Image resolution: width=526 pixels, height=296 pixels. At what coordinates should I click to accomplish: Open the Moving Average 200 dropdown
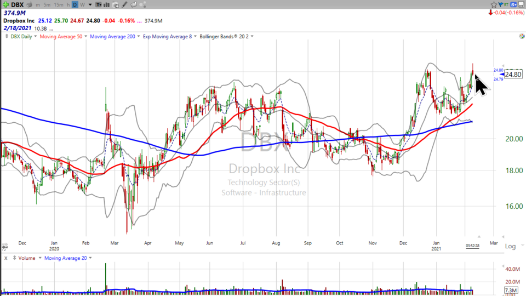138,36
